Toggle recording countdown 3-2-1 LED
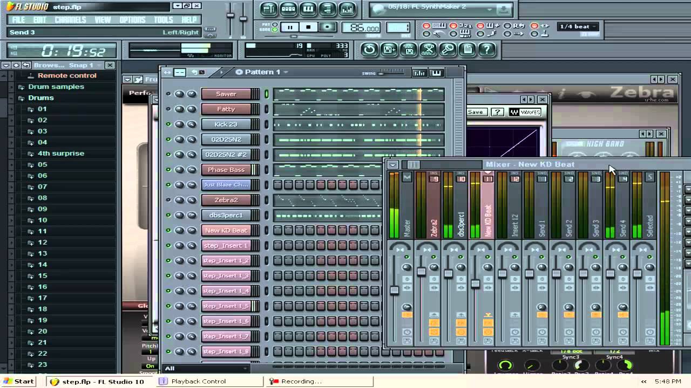Viewport: 691px width, 388px height. click(453, 26)
